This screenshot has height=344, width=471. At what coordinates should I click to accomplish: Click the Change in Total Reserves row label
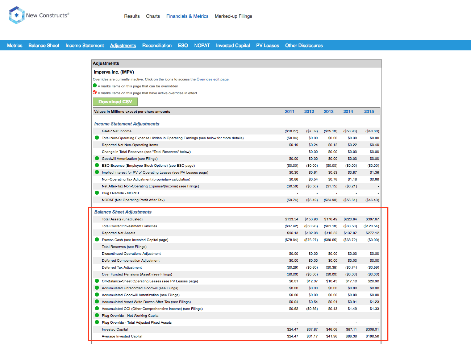[x=146, y=152]
